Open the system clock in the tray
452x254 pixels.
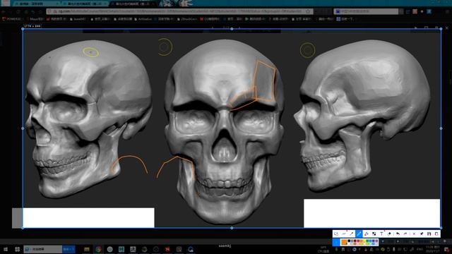coord(433,249)
